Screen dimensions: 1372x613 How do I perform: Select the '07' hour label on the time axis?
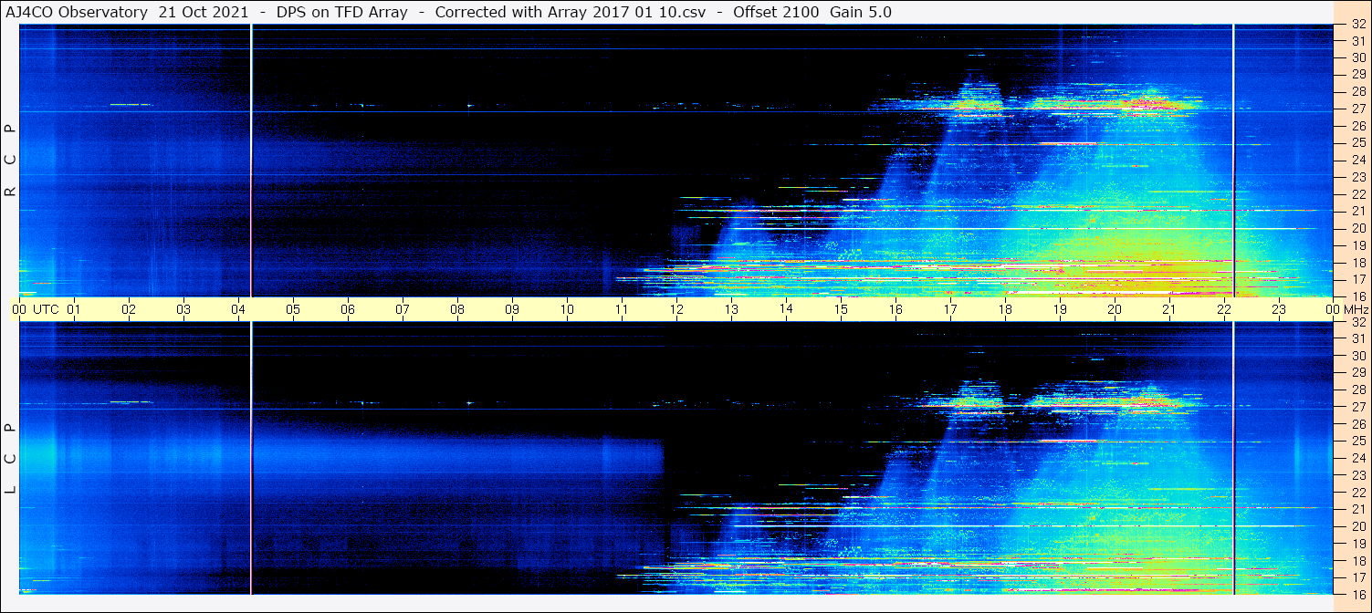coord(403,309)
